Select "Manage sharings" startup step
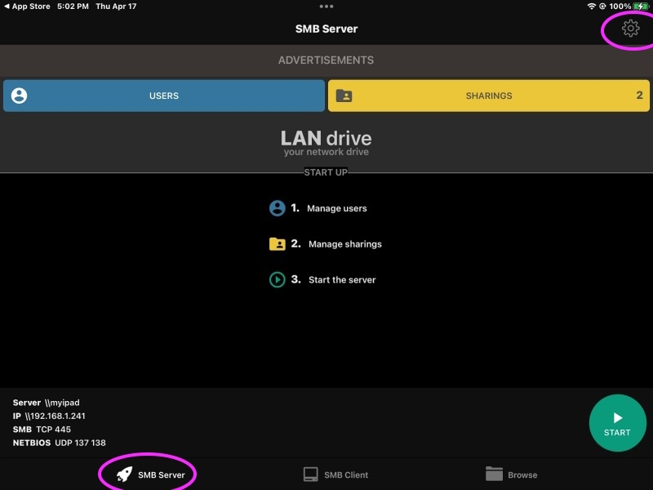The width and height of the screenshot is (653, 490). (344, 244)
